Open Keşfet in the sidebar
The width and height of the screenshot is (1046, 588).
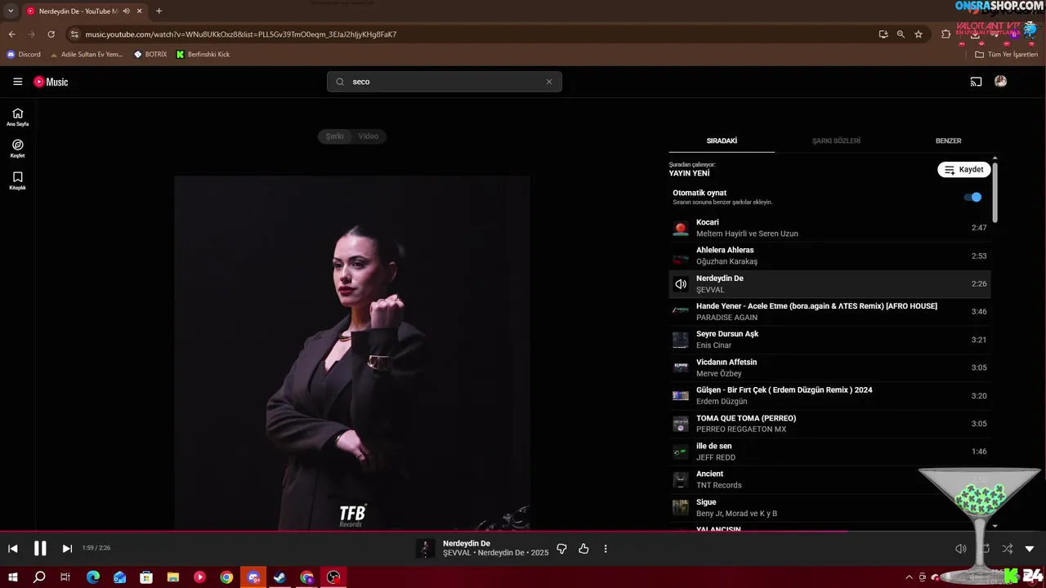17,149
